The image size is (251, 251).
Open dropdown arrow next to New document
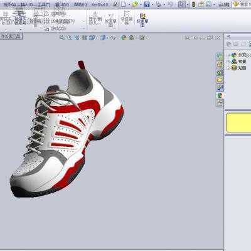129,4
